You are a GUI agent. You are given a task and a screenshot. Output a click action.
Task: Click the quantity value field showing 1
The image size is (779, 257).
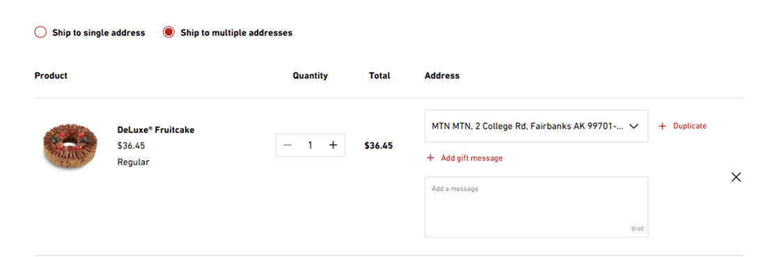pos(310,145)
